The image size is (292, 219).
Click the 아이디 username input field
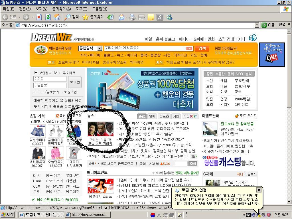(x=50, y=79)
